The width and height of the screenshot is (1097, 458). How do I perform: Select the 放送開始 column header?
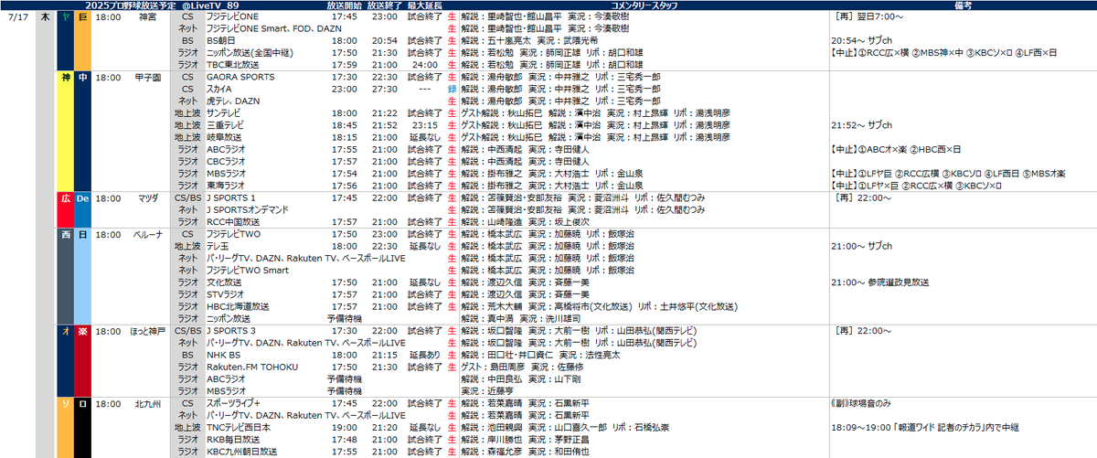(x=343, y=5)
